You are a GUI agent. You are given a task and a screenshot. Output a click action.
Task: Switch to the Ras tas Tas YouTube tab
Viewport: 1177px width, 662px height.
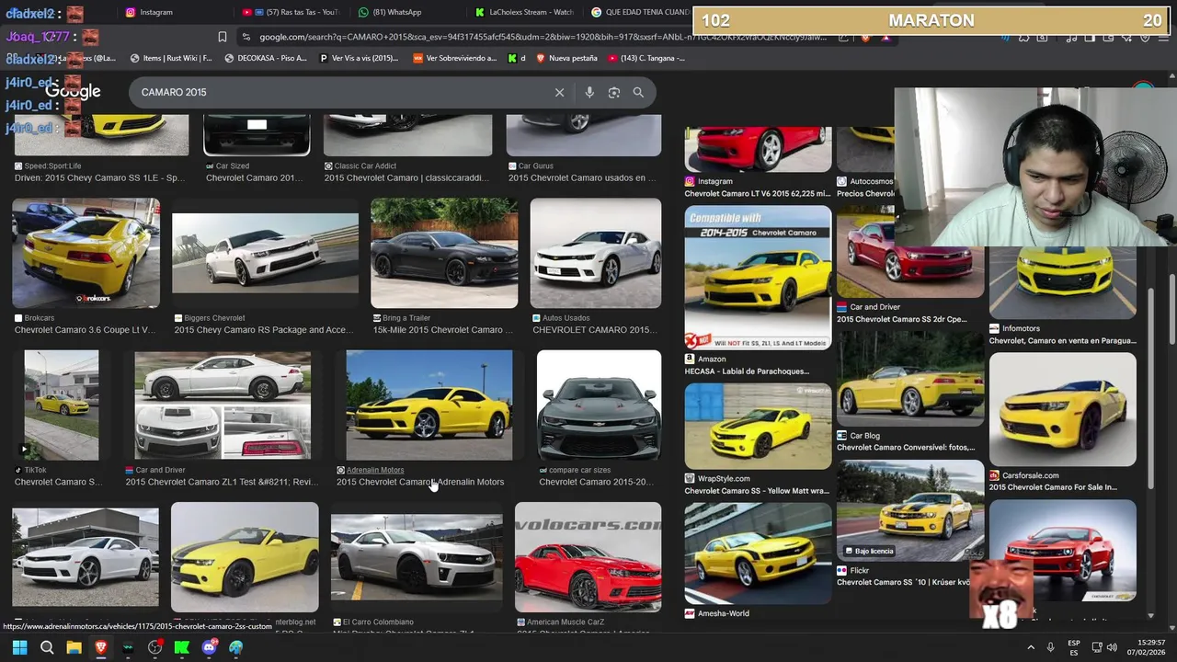coord(291,12)
